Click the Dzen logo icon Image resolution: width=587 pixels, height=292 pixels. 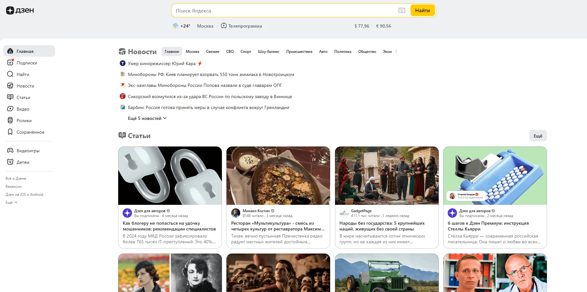[x=10, y=11]
